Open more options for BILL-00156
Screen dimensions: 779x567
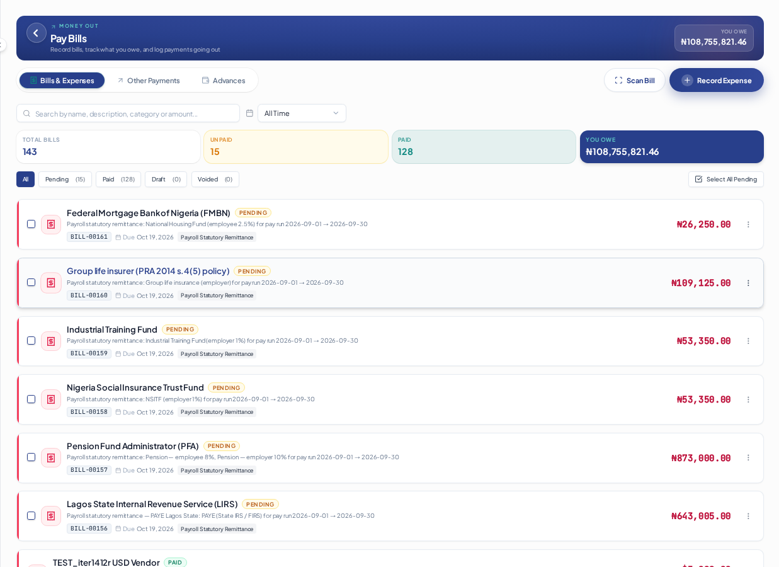point(748,516)
